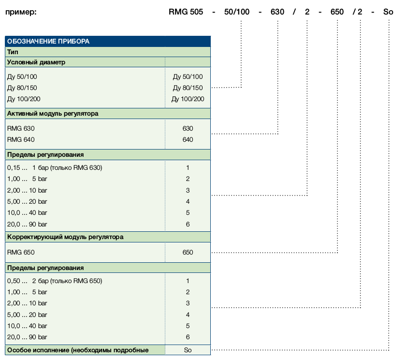This screenshot has height=361, width=407.
Task: Click the Корректирующий модуль регулятора heading
Action: (x=65, y=237)
